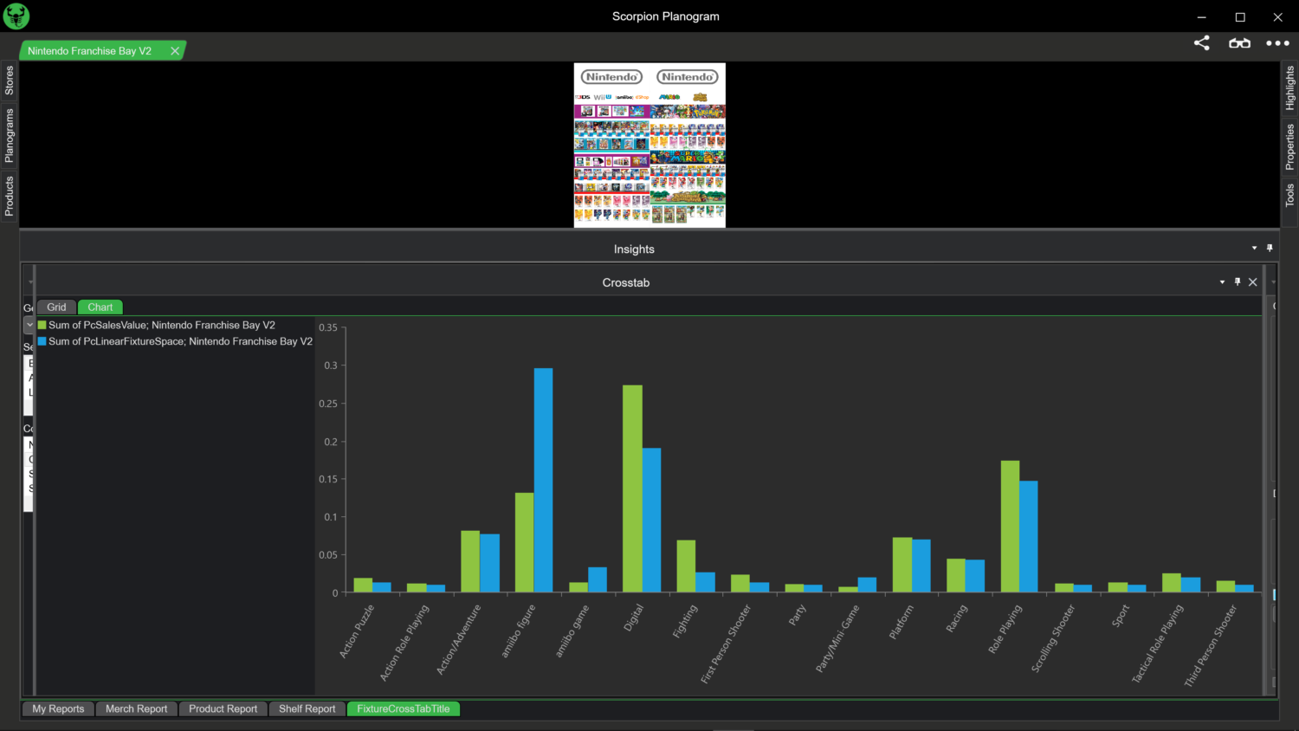Open the Product Report tab
The image size is (1299, 731).
coord(223,708)
